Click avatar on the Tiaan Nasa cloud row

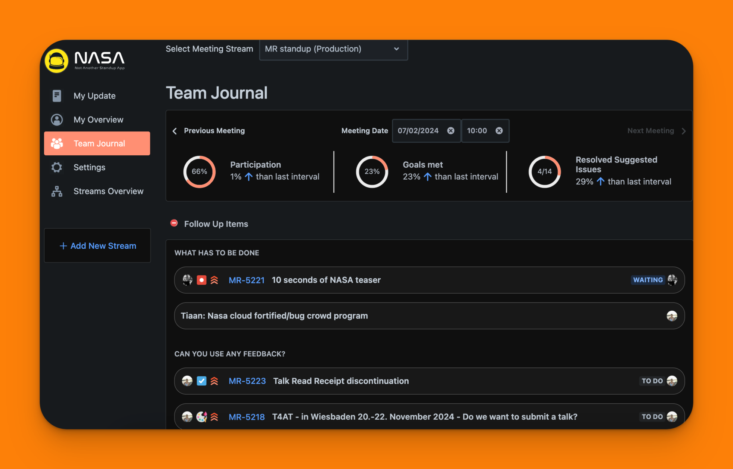[x=672, y=316]
